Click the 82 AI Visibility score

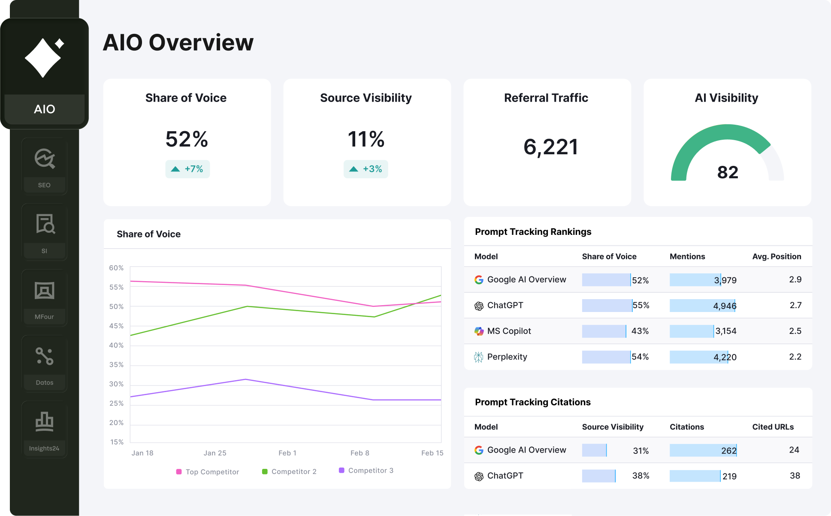click(x=728, y=172)
